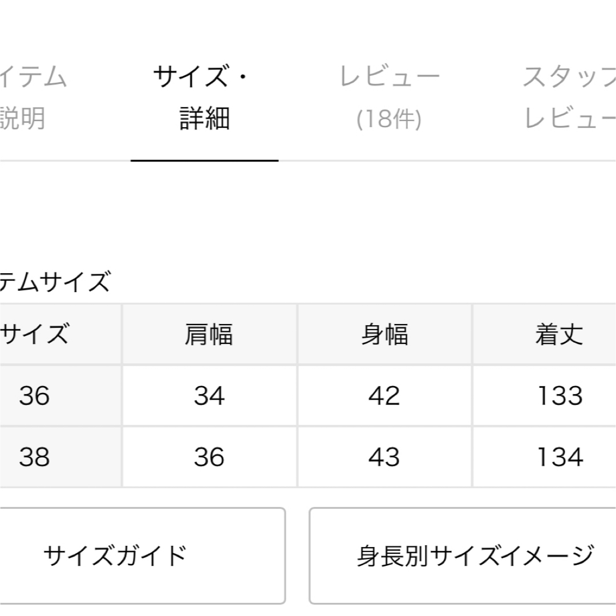Viewport: 616px width, 616px height.
Task: Click shoulder width value 36 in row 38
Action: pyautogui.click(x=209, y=456)
